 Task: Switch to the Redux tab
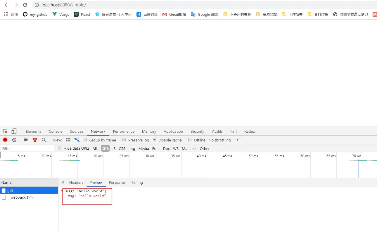pos(250,131)
